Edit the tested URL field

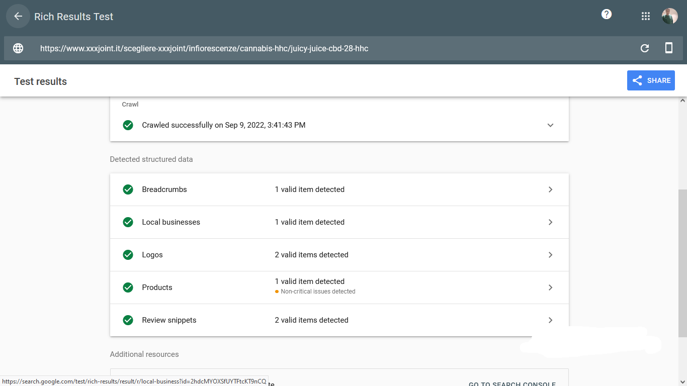pos(204,48)
